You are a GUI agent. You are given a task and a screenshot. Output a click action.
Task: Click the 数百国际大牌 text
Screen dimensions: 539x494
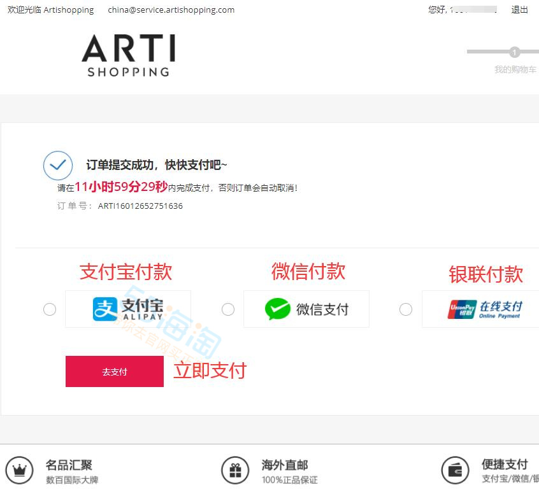tap(72, 480)
